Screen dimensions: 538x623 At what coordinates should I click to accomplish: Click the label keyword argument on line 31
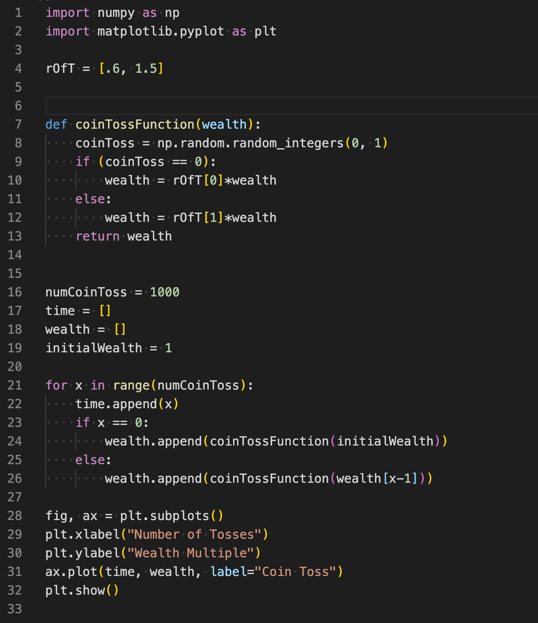click(x=228, y=572)
